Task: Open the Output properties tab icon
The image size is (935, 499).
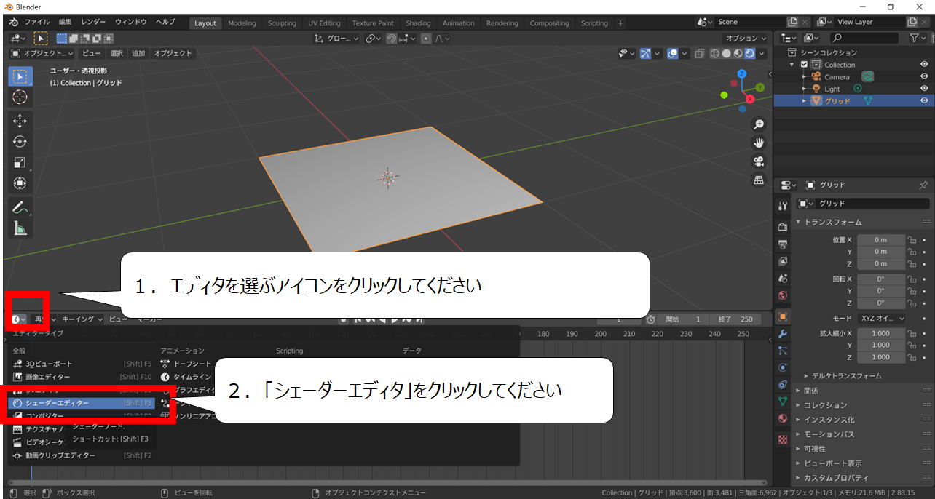Action: point(783,244)
